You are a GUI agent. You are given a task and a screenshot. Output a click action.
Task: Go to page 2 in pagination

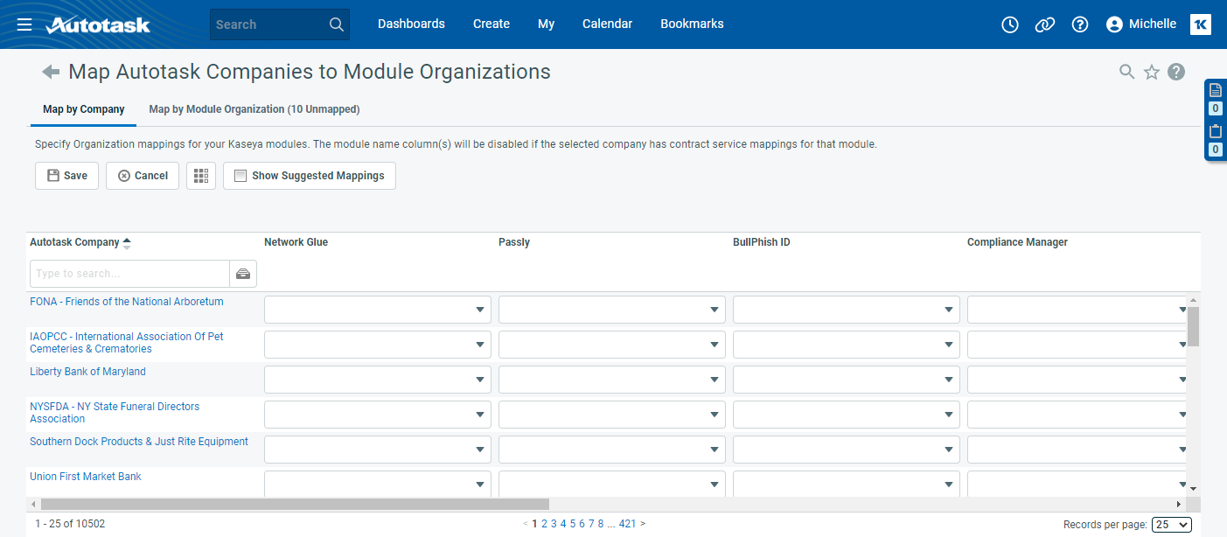click(544, 524)
